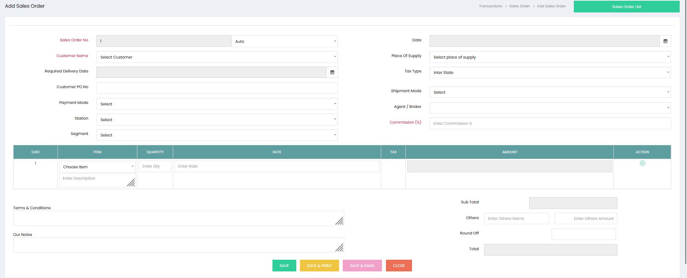Click the ITEM column header

click(97, 152)
